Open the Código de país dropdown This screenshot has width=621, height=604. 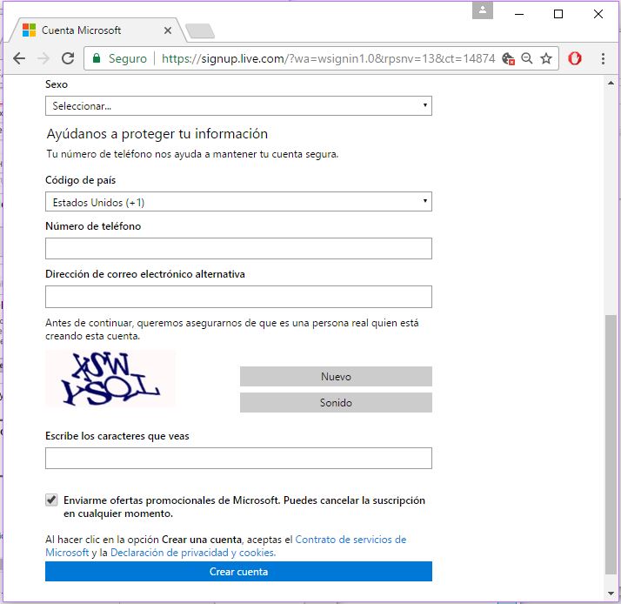238,202
